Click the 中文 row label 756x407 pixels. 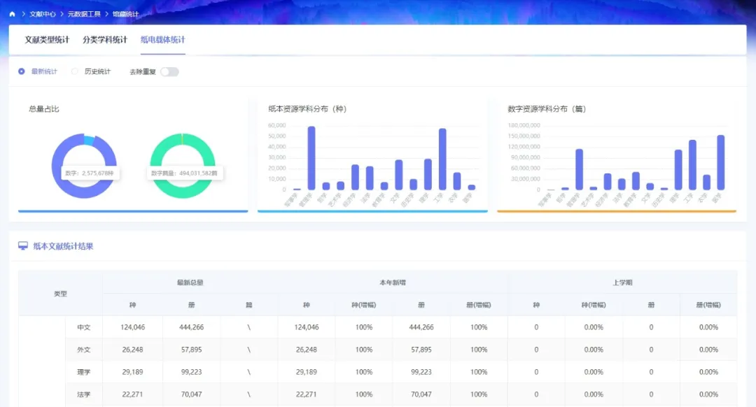pyautogui.click(x=84, y=327)
